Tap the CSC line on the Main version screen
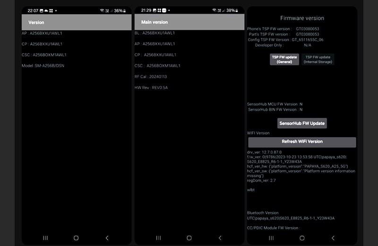The height and width of the screenshot is (246, 378). pyautogui.click(x=157, y=66)
